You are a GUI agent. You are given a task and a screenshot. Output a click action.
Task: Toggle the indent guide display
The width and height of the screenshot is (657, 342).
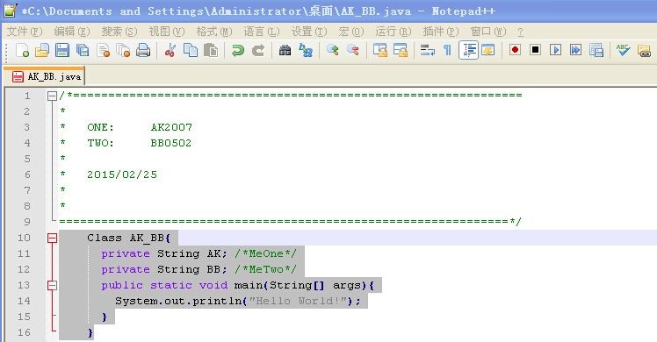coord(468,50)
